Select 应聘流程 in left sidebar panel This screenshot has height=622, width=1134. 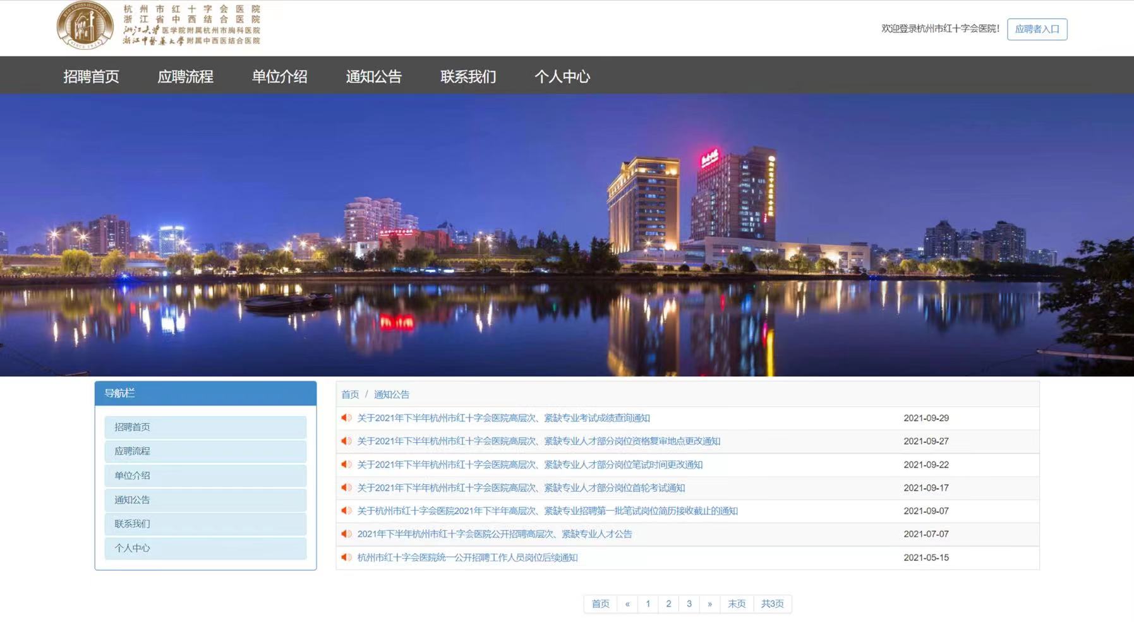[205, 452]
